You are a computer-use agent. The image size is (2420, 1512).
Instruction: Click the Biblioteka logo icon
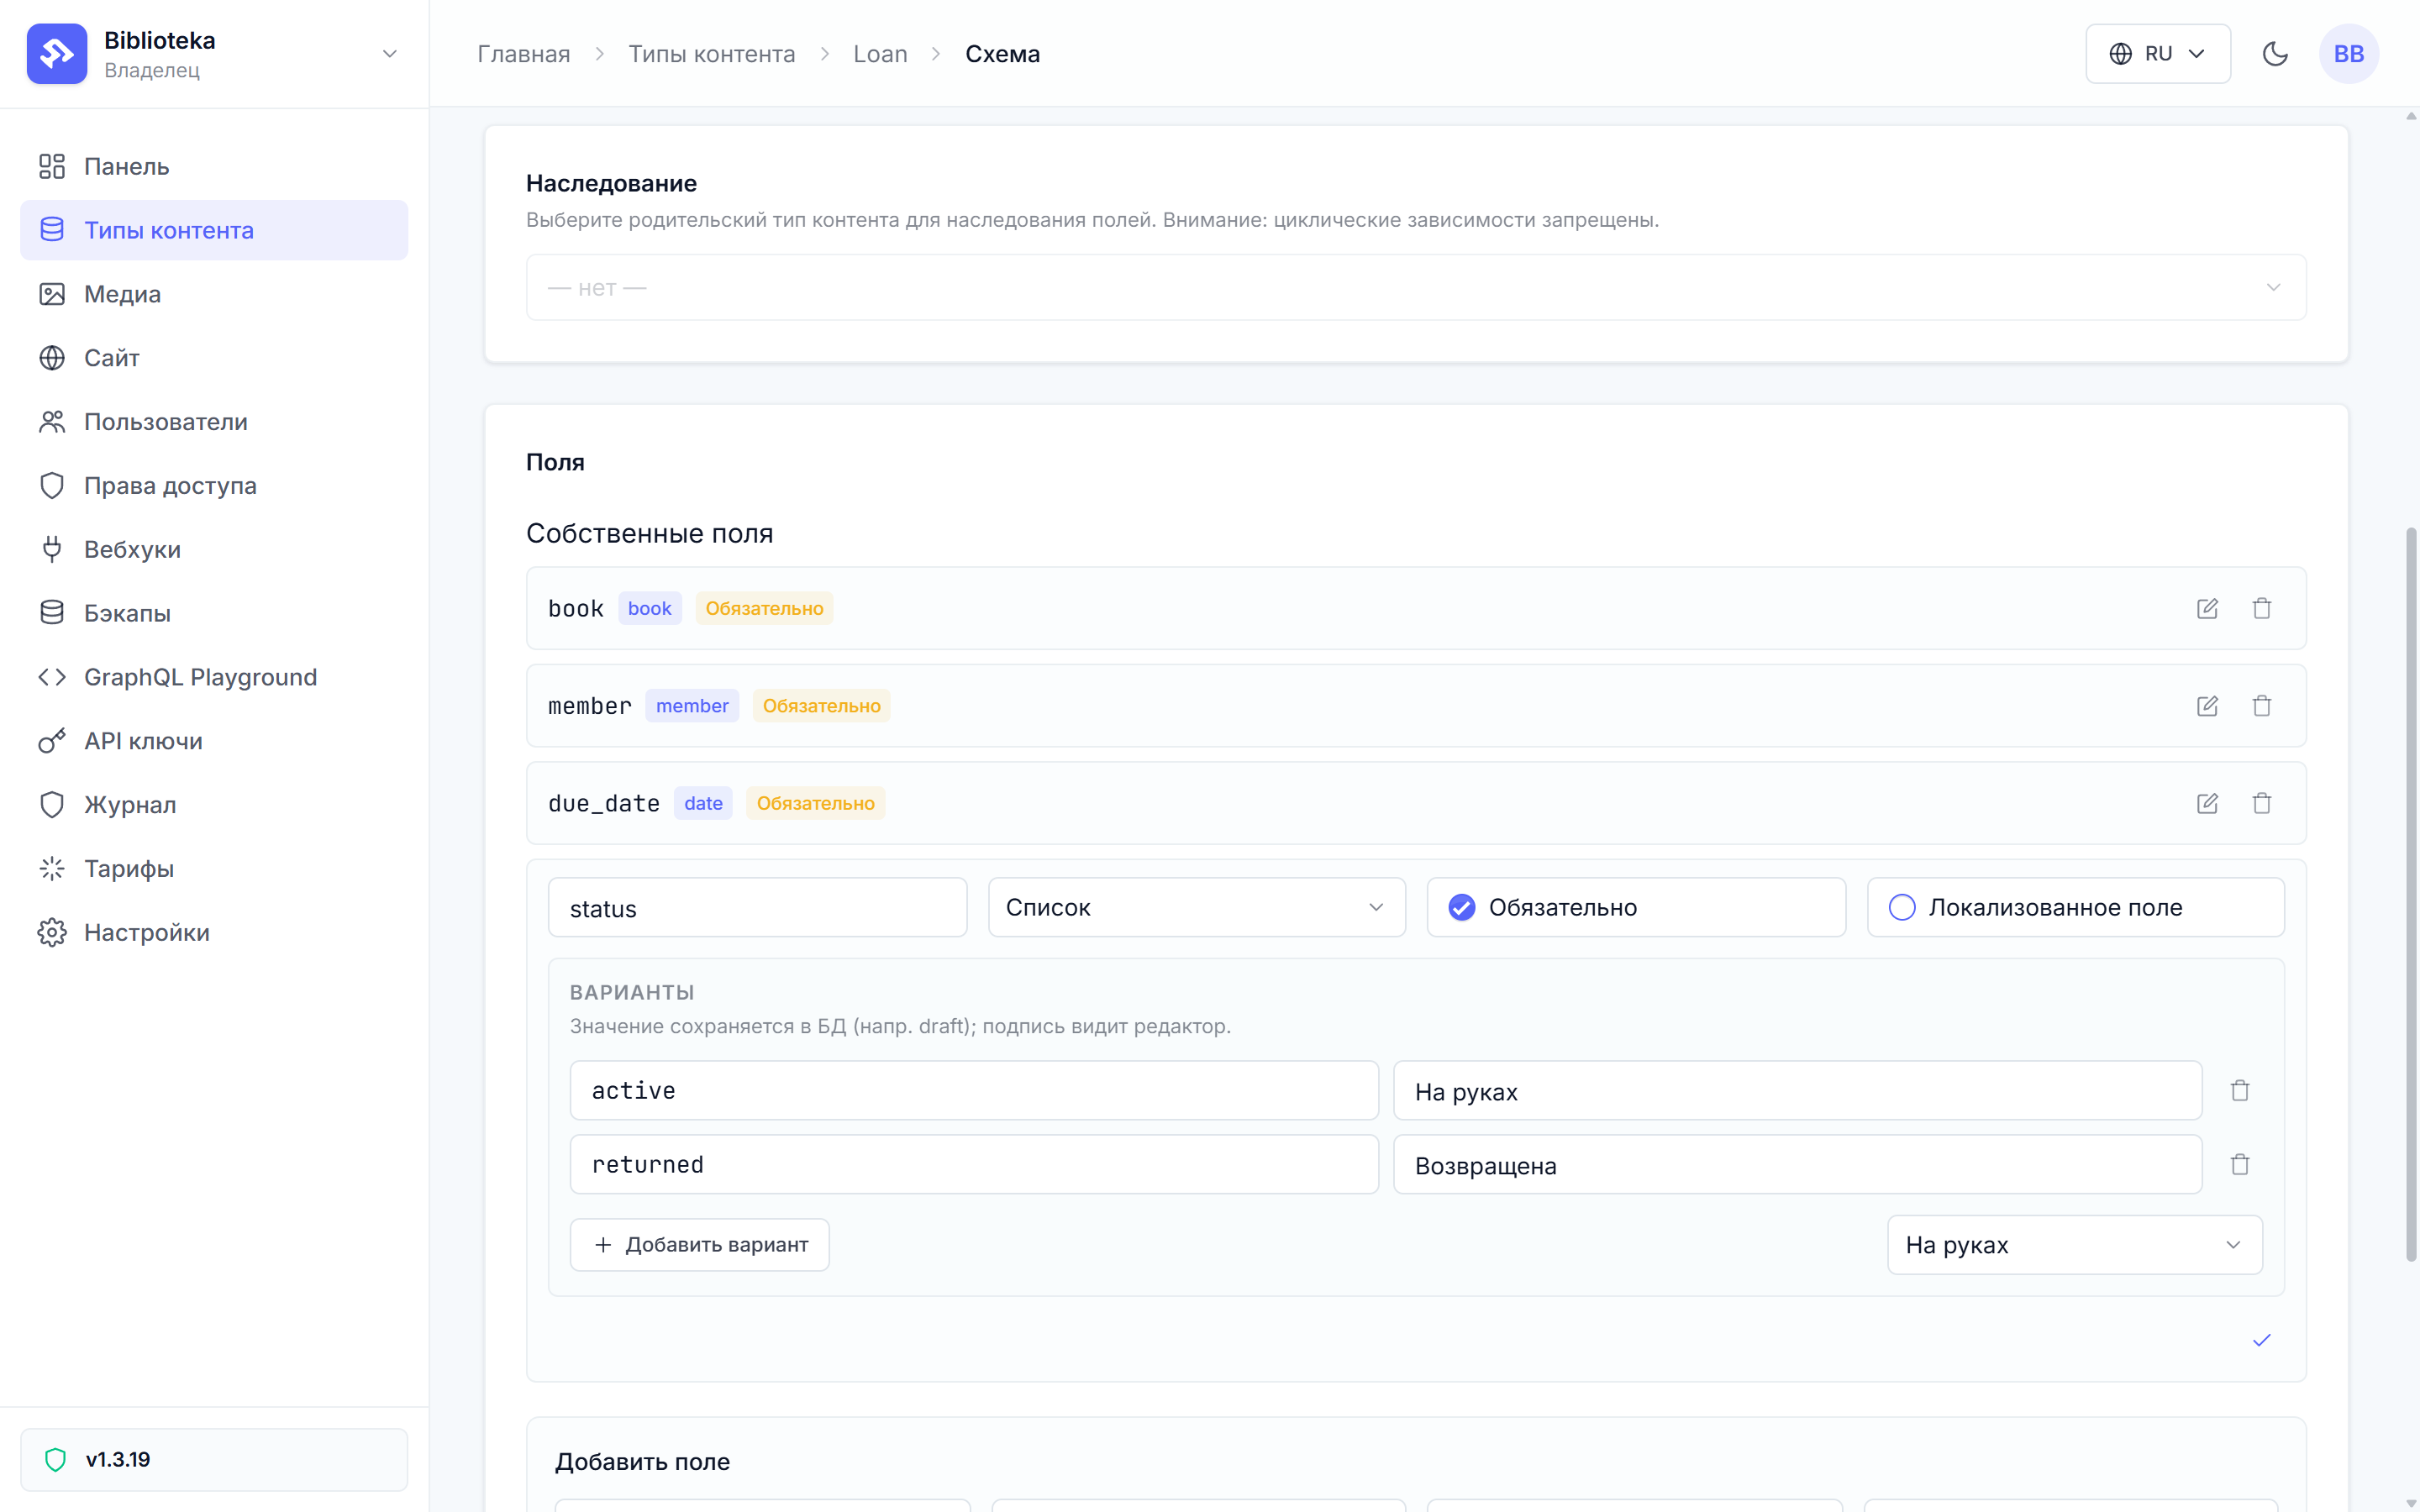57,54
